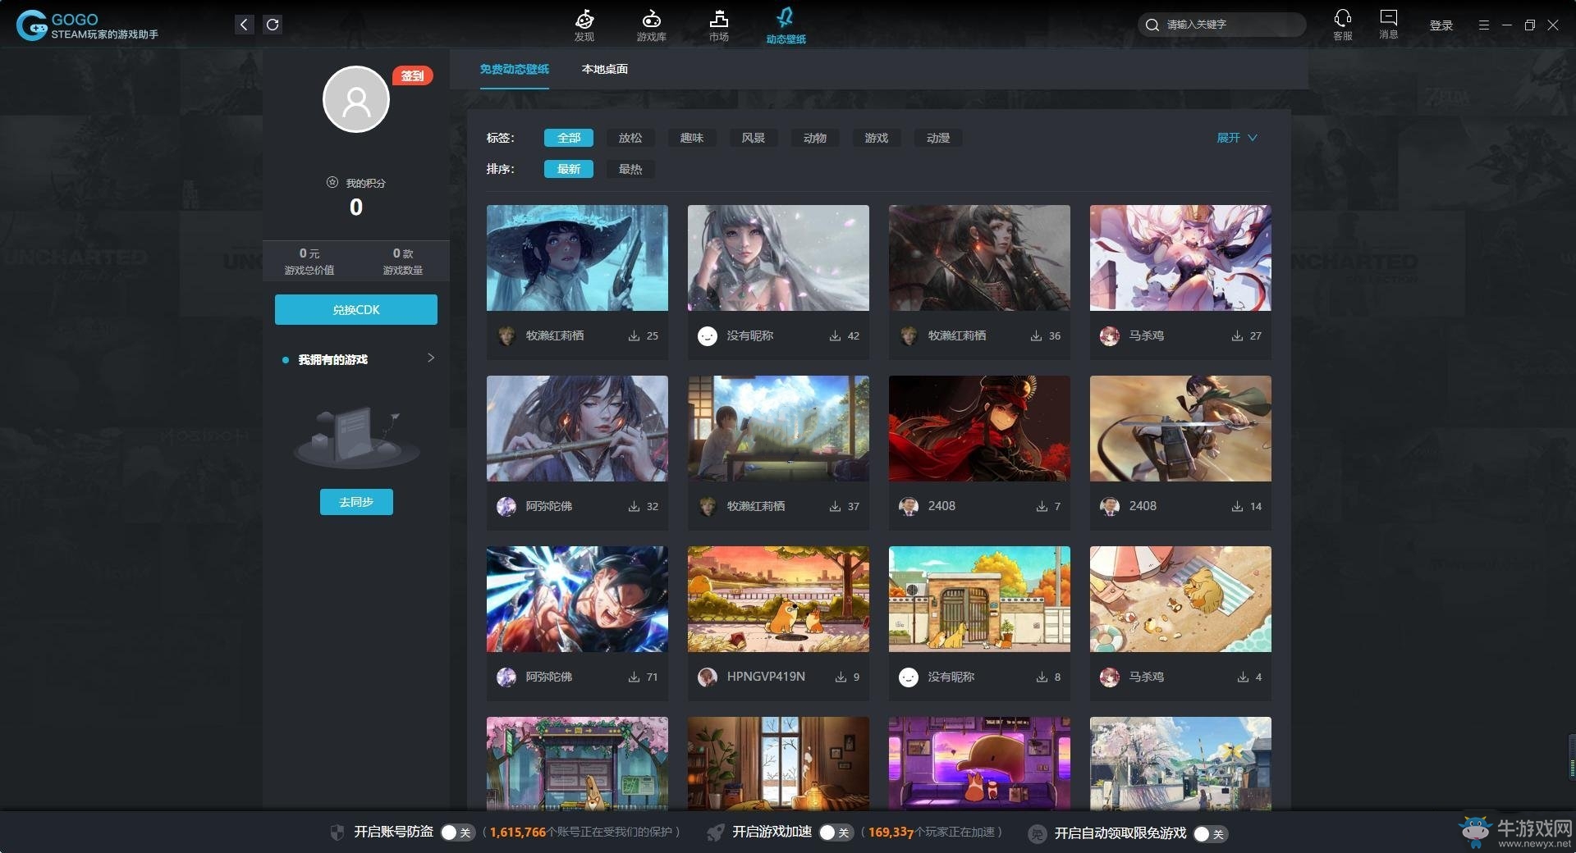The width and height of the screenshot is (1576, 853).
Task: Open the 消息 messages icon
Action: 1389,17
